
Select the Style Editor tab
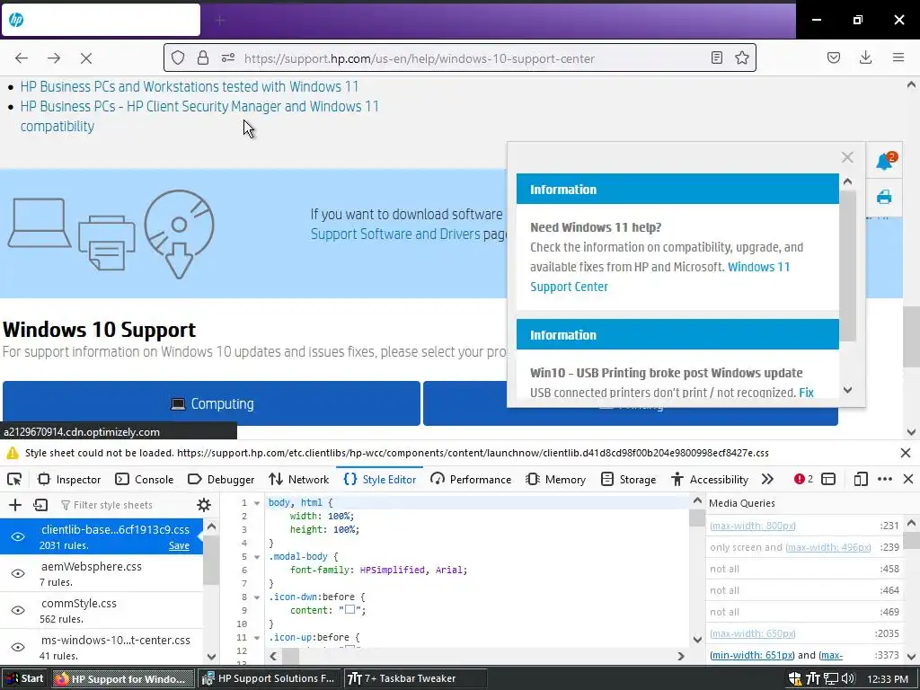[x=380, y=480]
